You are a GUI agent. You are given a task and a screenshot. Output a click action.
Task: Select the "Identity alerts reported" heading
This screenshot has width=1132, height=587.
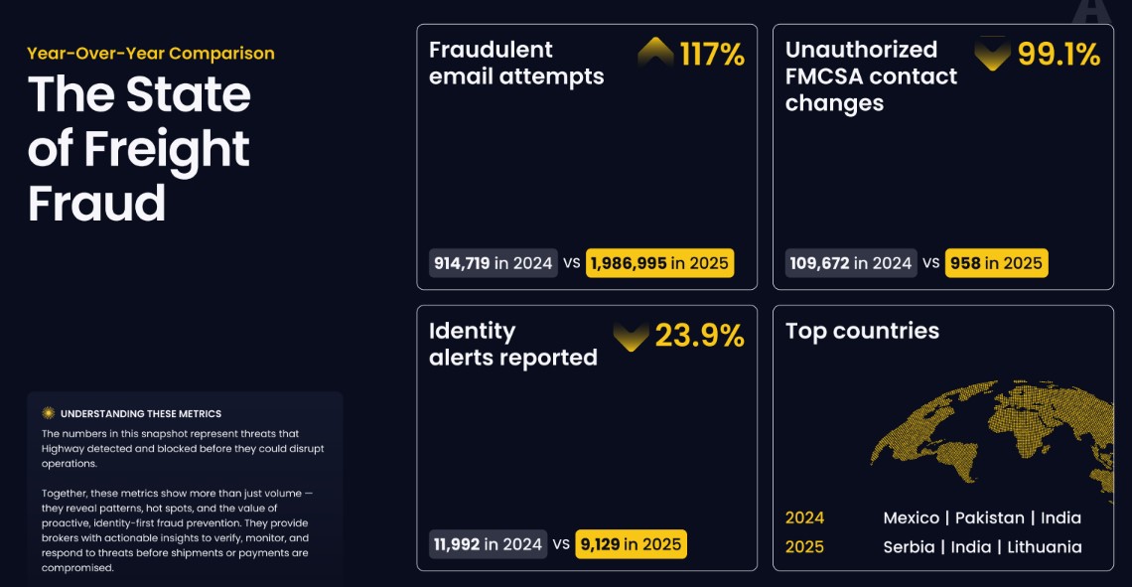pos(512,344)
